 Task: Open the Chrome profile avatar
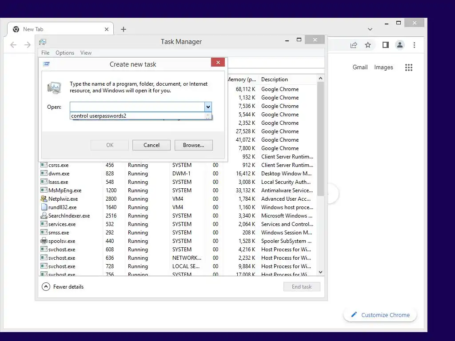(x=400, y=45)
